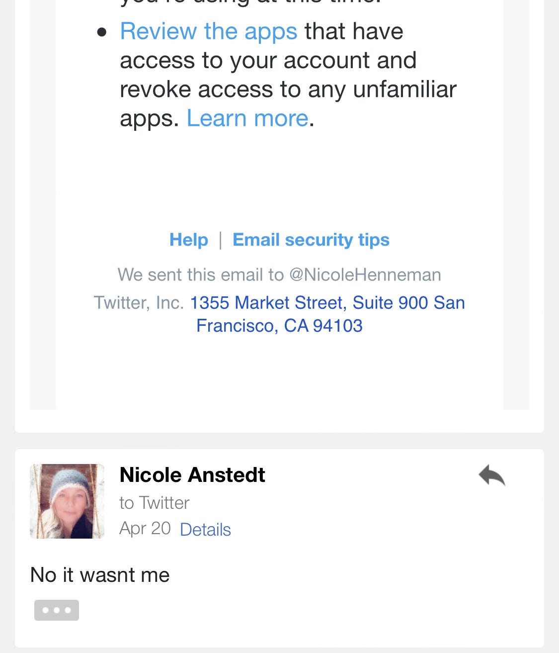Tap the reply arrow icon
The image size is (559, 653).
(491, 475)
